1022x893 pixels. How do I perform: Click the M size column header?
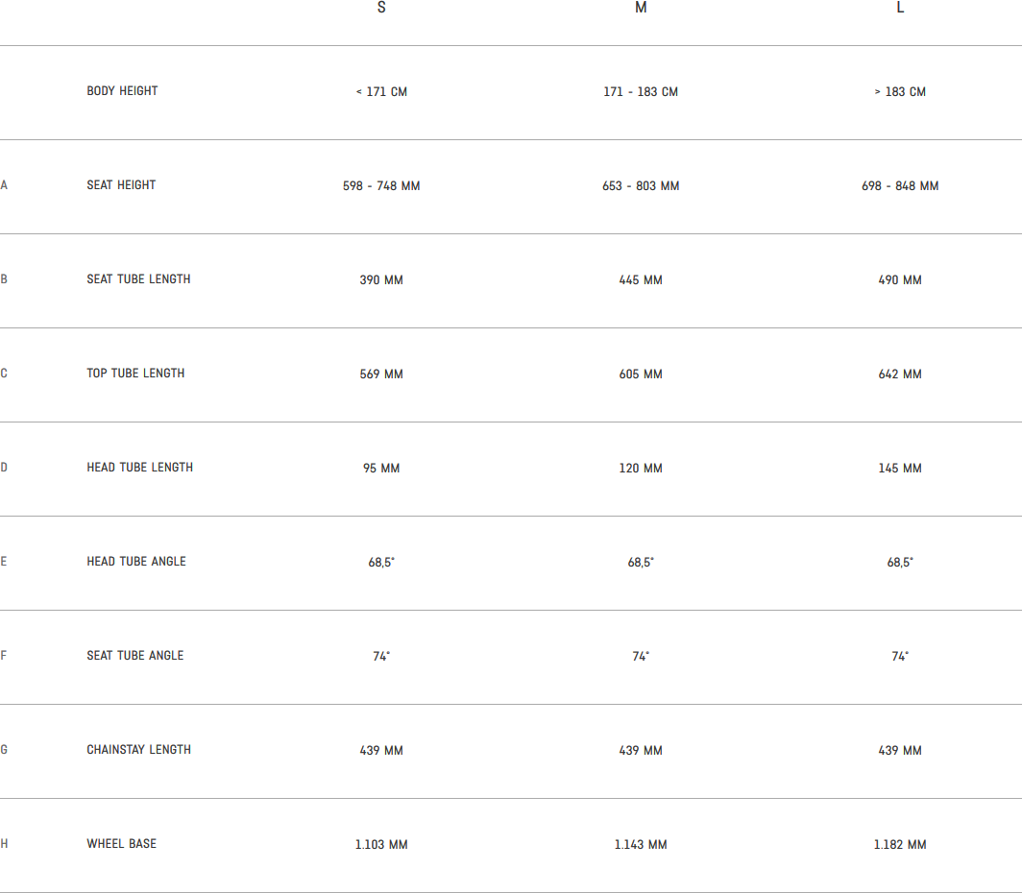[x=641, y=8]
